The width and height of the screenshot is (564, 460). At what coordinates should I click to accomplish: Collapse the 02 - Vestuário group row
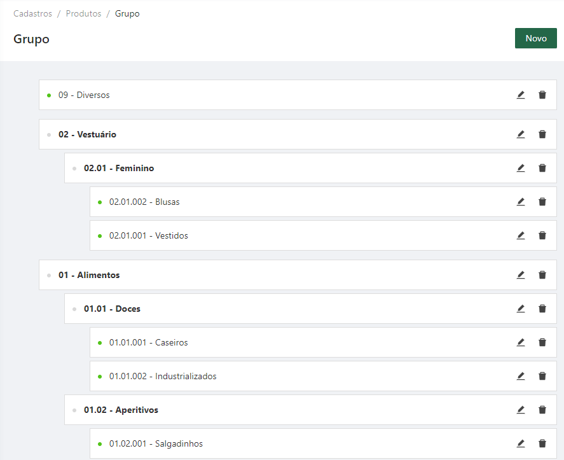click(x=298, y=134)
